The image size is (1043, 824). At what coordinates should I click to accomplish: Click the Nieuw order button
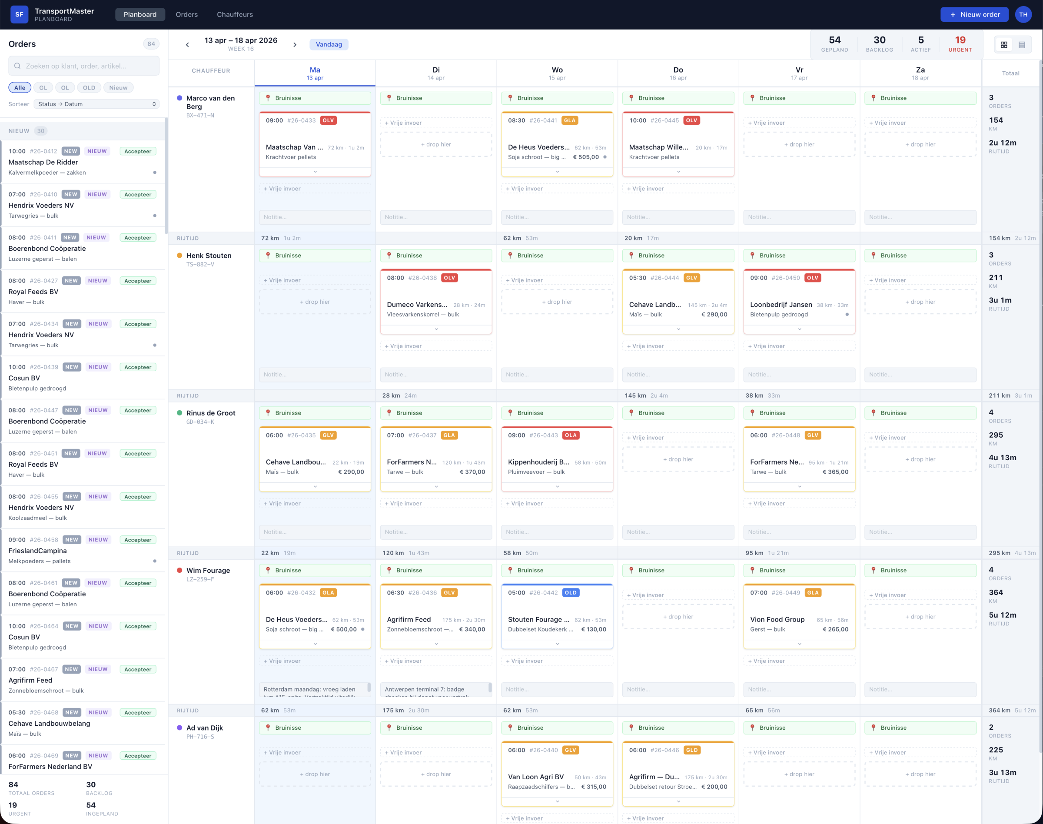coord(974,14)
